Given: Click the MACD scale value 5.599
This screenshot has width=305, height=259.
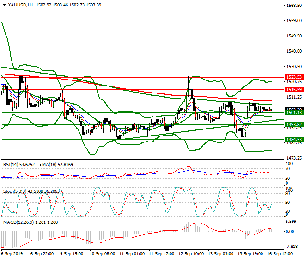Looking at the screenshot, I should point(292,222).
